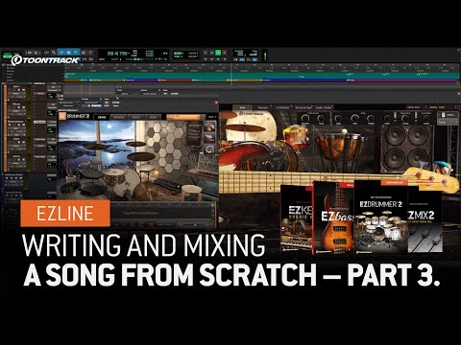The height and width of the screenshot is (345, 461).
Task: Open the orange EZdrummer kit preset dropdown
Action: click(x=183, y=117)
